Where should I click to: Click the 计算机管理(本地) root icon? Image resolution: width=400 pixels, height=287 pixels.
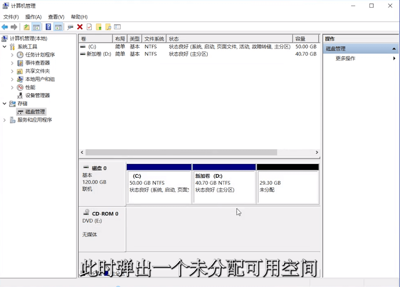(5, 38)
